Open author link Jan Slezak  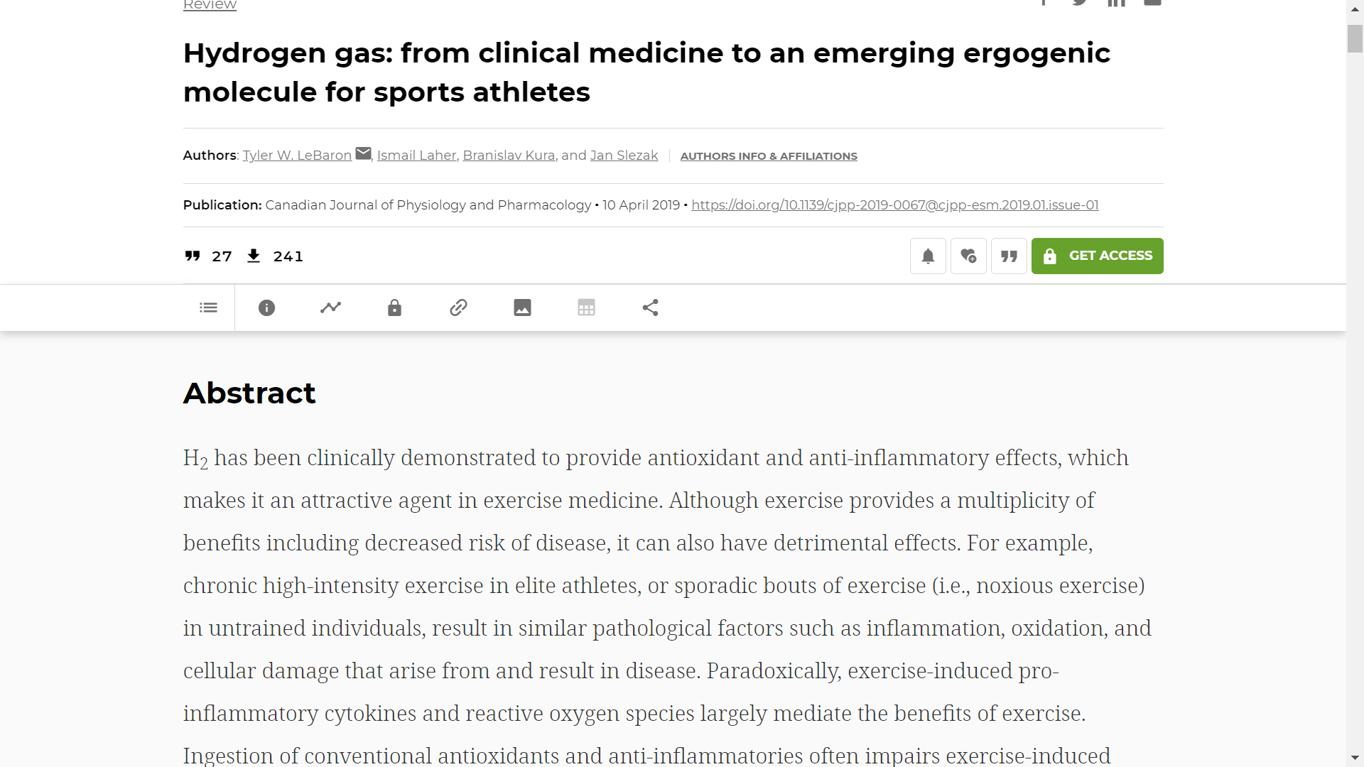624,156
